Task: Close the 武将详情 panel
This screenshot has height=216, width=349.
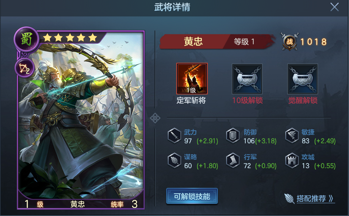Action: click(x=334, y=7)
